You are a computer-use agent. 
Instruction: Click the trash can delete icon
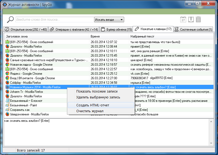[198, 19]
